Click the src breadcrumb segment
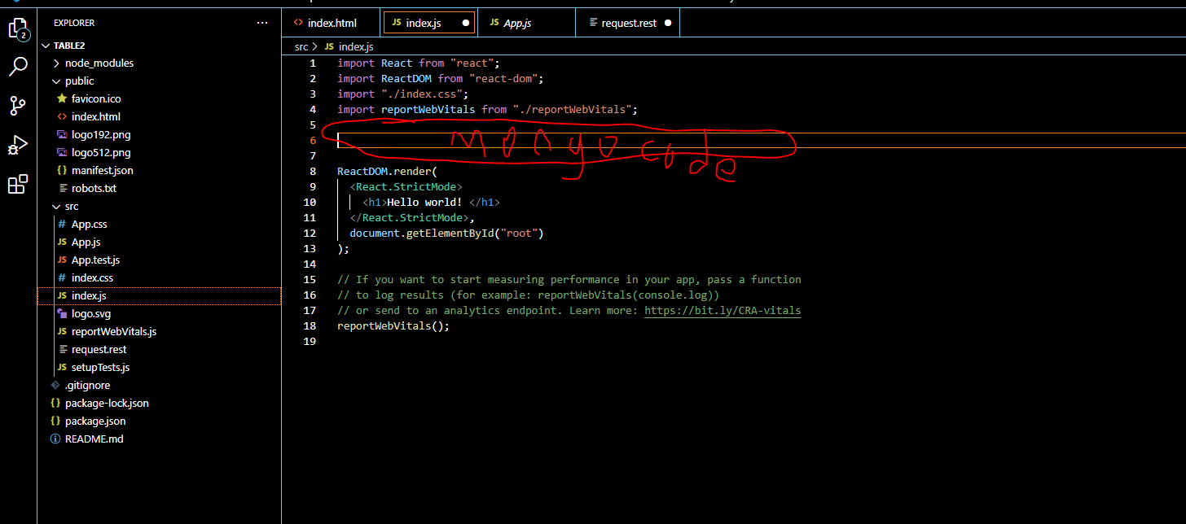 pos(301,47)
